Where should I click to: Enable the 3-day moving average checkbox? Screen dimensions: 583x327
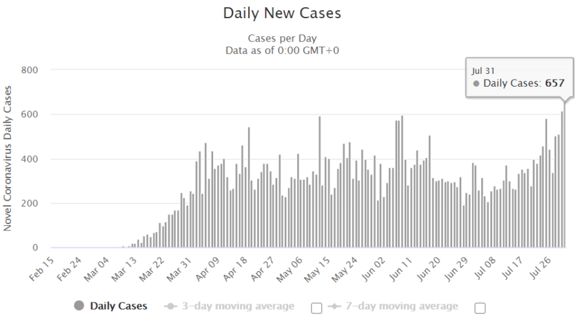pos(316,308)
